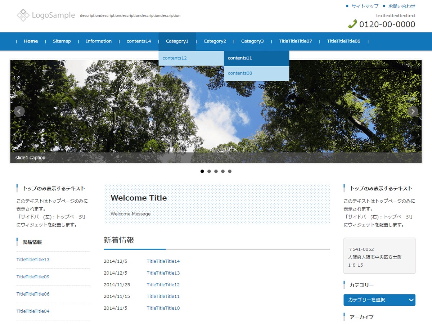Click the Welcome Title heading

click(139, 198)
